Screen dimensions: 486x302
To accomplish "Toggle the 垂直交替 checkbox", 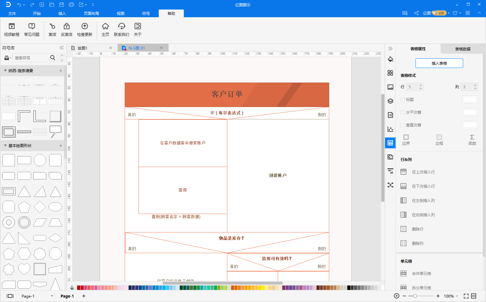I will click(x=403, y=125).
